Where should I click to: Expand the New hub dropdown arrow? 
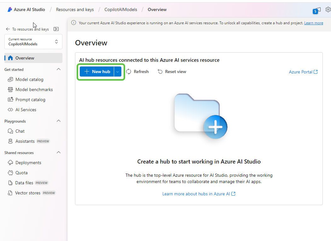coord(118,72)
